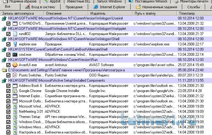Click the AvastUI.exe orange icon

pyautogui.click(x=15, y=65)
